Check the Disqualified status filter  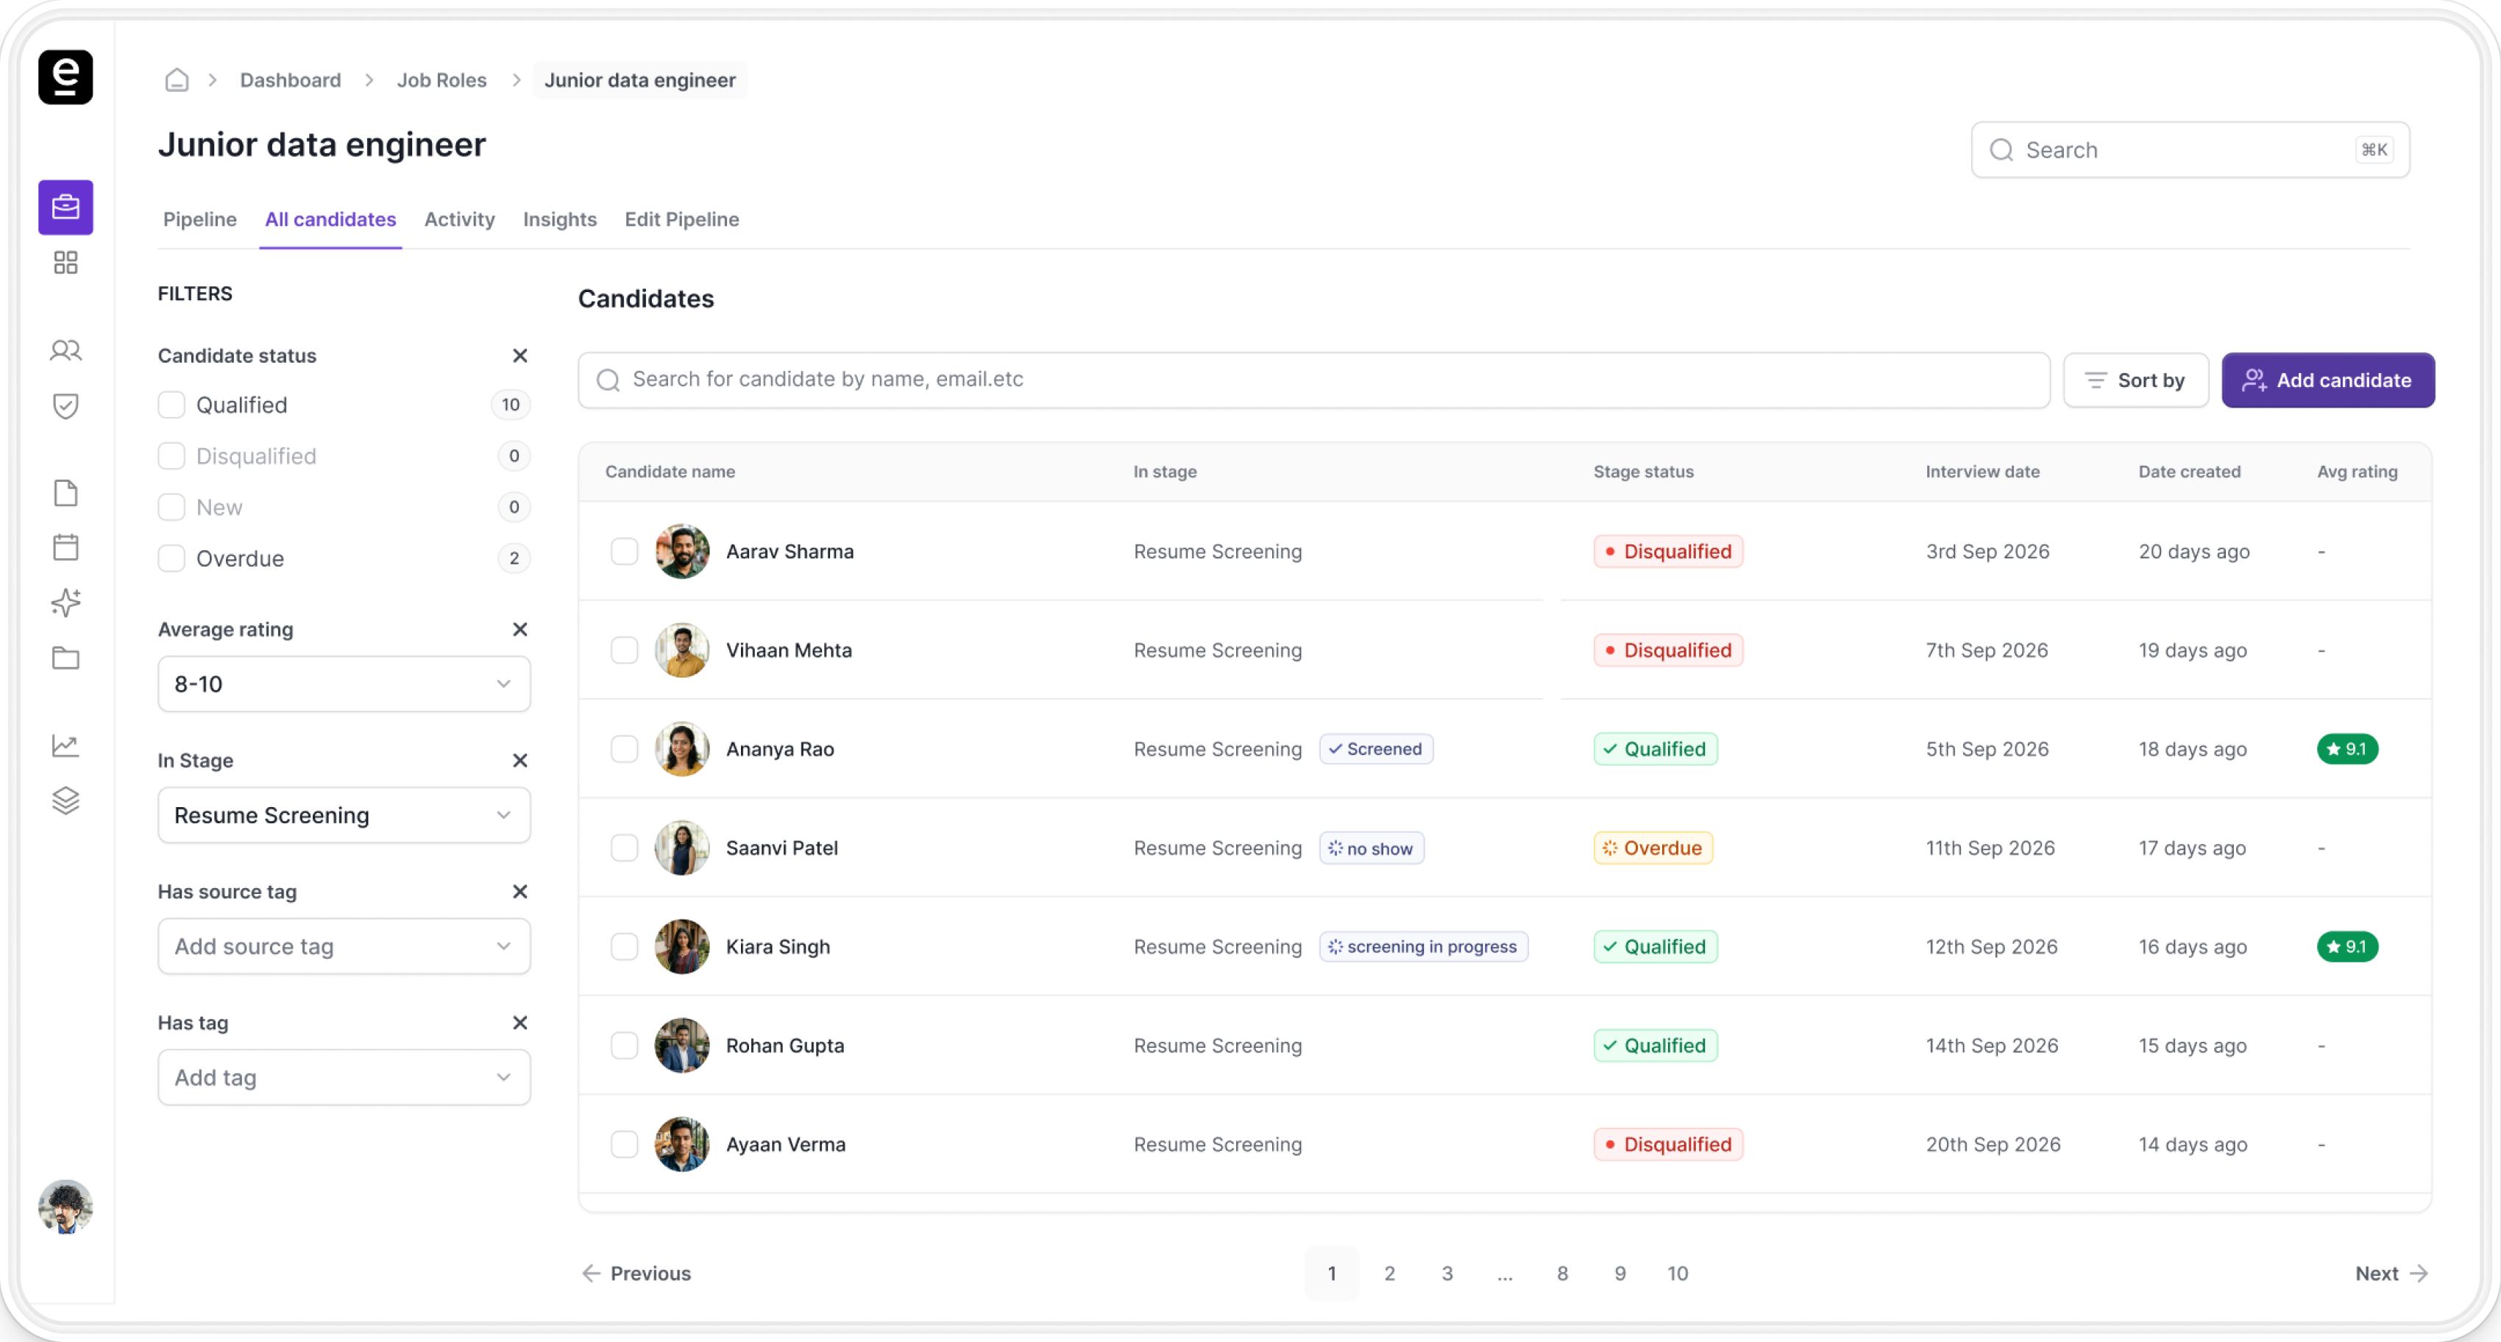(x=171, y=456)
